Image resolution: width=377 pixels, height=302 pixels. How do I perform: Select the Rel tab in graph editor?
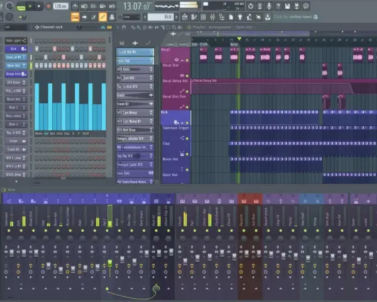coord(52,133)
